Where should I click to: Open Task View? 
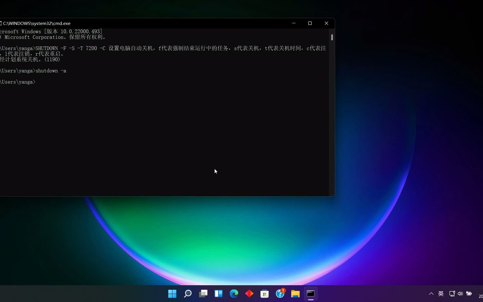click(x=203, y=294)
